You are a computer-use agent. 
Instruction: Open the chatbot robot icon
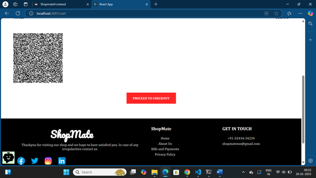click(x=8, y=158)
